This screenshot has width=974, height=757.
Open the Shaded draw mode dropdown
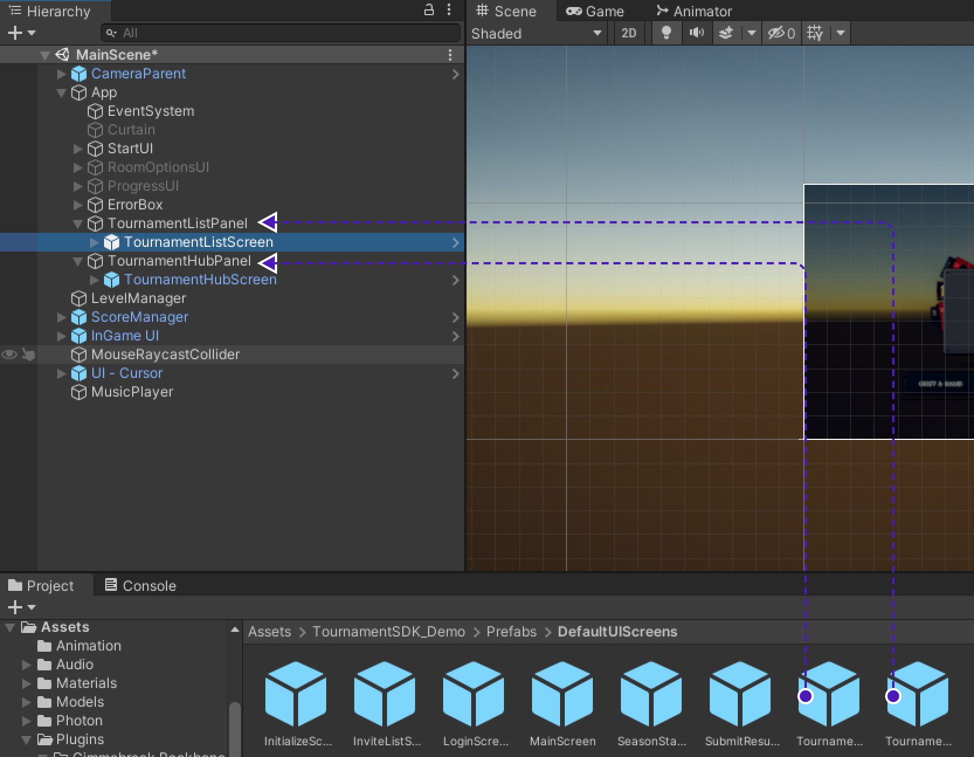pos(536,33)
